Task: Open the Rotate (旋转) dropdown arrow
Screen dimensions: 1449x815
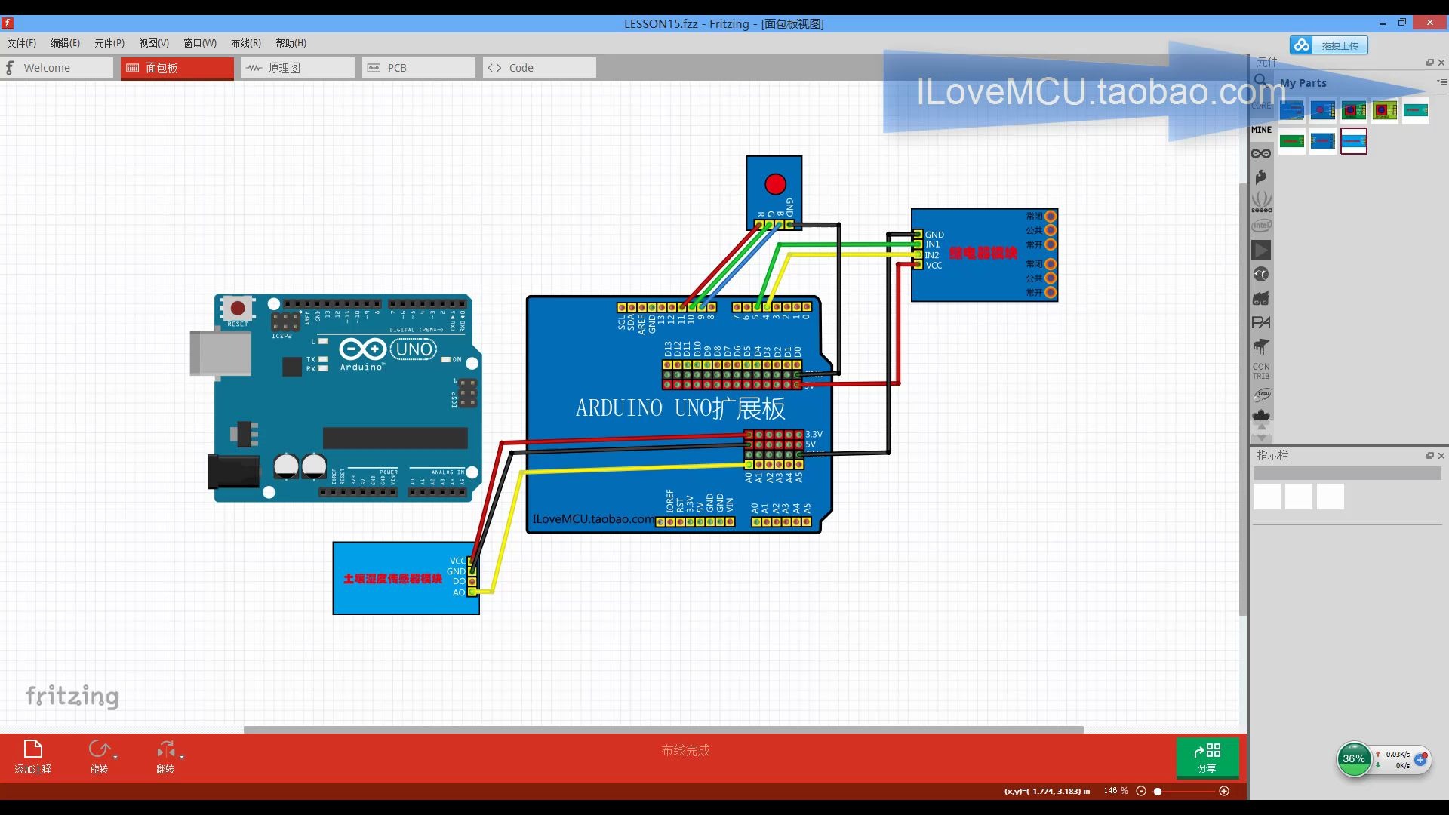Action: tap(115, 756)
